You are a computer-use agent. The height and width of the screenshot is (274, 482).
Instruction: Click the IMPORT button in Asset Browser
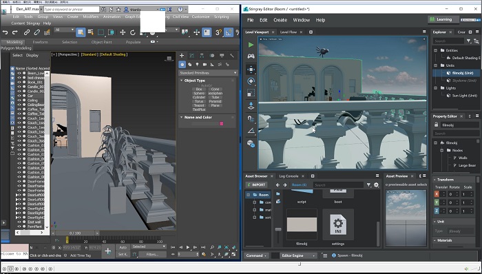tap(256, 185)
